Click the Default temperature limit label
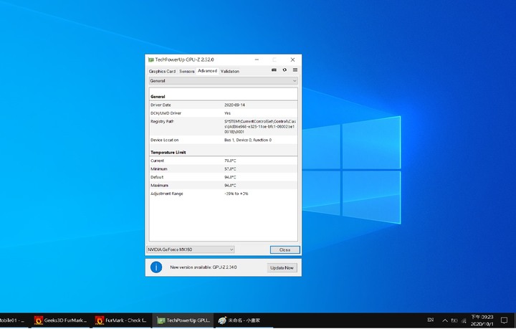Viewport: 516px width, 329px height. coord(157,177)
